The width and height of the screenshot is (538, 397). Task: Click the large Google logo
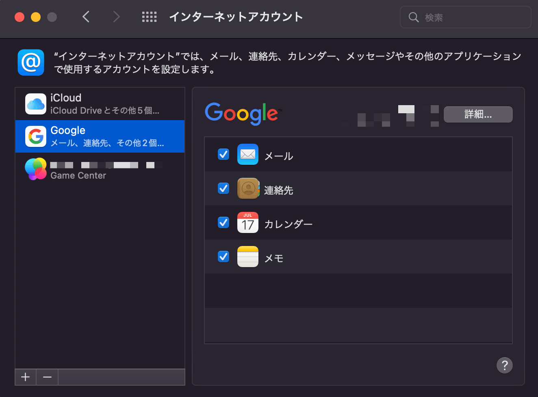243,113
